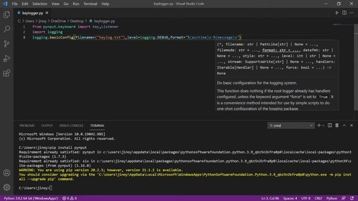Screen dimensions: 358x201
Task: Split the terminal panel
Action: 329,125
